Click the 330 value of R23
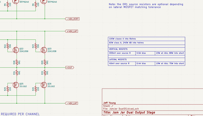 tap(38, 46)
